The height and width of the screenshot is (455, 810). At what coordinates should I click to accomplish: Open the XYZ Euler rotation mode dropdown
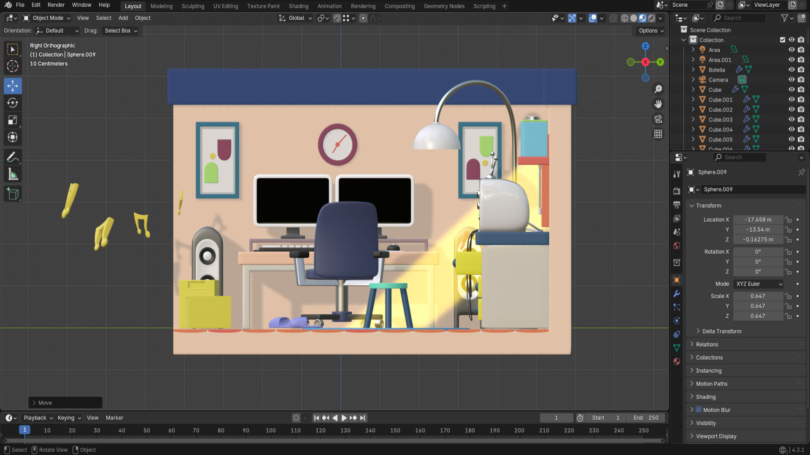tap(759, 284)
